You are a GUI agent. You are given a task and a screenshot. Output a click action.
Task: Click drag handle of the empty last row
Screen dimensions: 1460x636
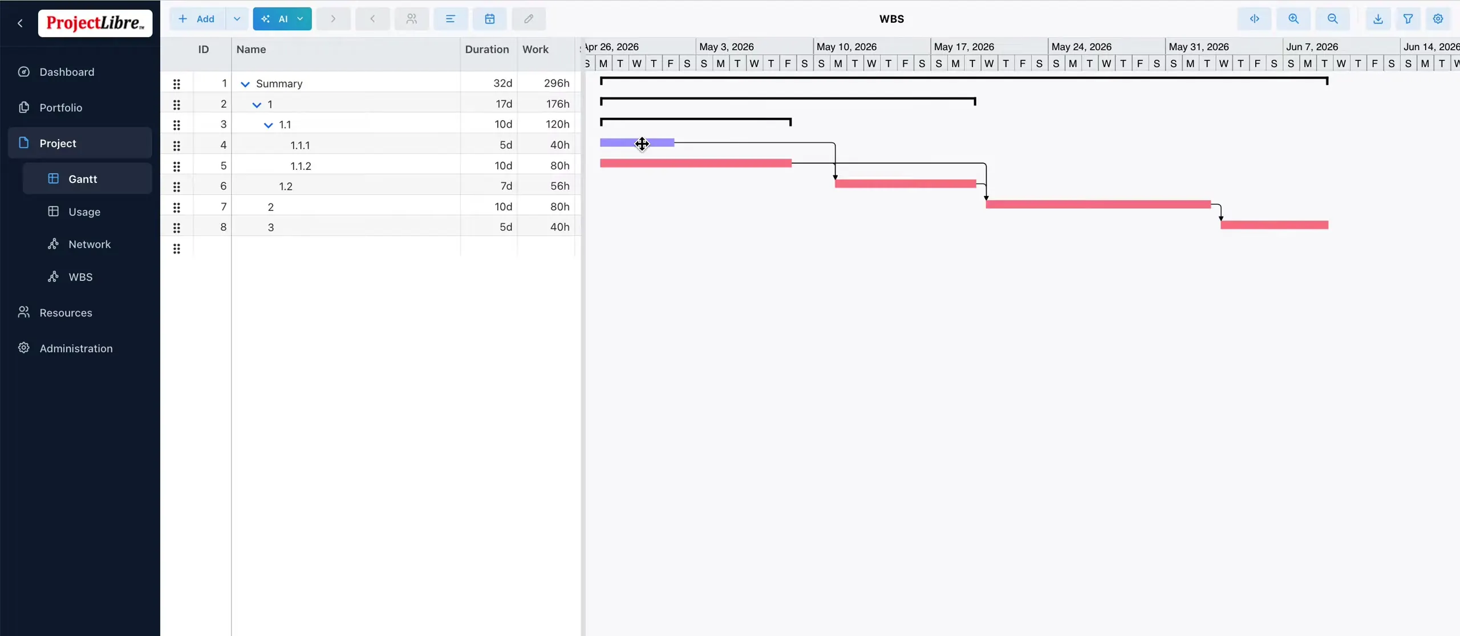point(177,249)
